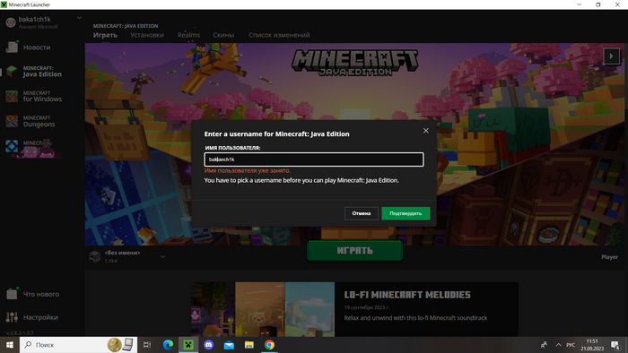Expand the baka1ch1k account dropdown
This screenshot has height=353, width=628.
pyautogui.click(x=79, y=18)
